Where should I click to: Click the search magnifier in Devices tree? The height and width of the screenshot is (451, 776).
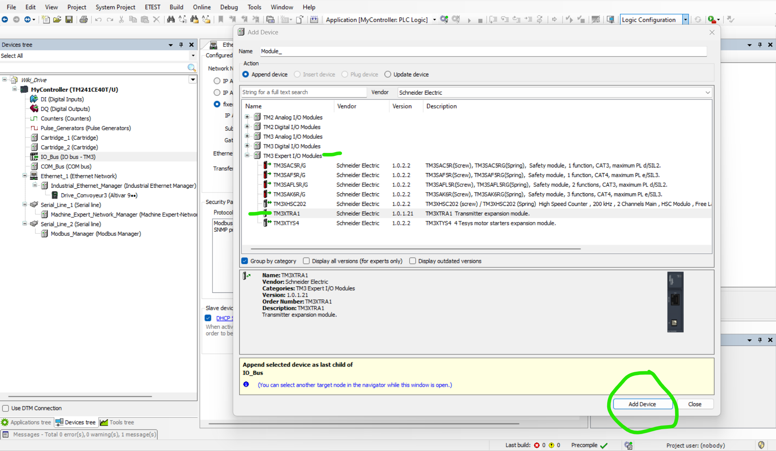tap(191, 68)
